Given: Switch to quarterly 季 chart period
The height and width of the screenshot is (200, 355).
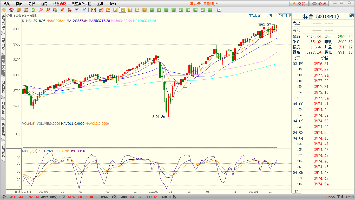Looking at the screenshot, I should click(137, 10).
